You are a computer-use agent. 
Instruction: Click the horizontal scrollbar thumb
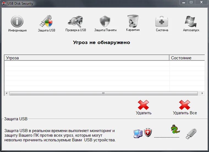coord(103,93)
